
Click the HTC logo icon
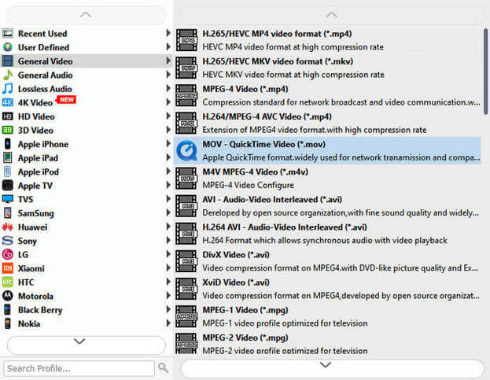pos(8,282)
